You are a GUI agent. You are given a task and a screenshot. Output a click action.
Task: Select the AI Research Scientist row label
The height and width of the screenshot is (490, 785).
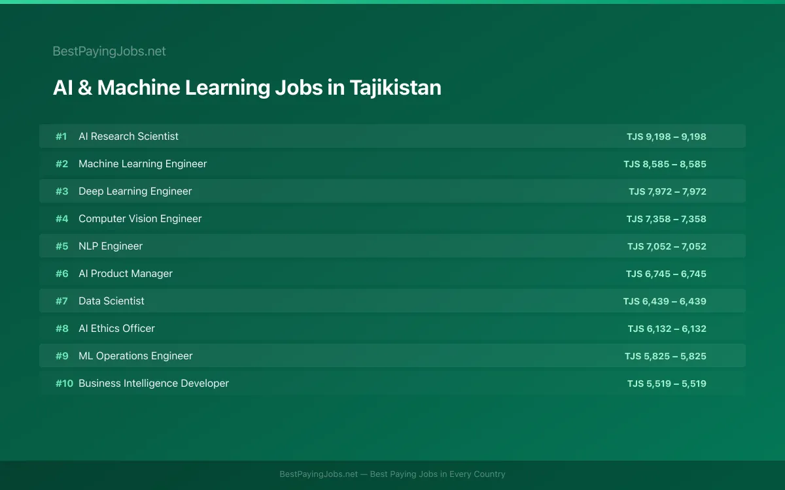(128, 137)
